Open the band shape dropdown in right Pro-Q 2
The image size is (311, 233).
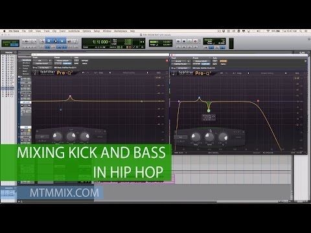(181, 137)
